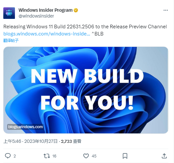Click the repost count 16
This screenshot has height=163, width=174.
click(54, 156)
